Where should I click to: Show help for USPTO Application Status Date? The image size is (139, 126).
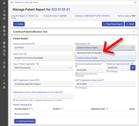[103, 80]
